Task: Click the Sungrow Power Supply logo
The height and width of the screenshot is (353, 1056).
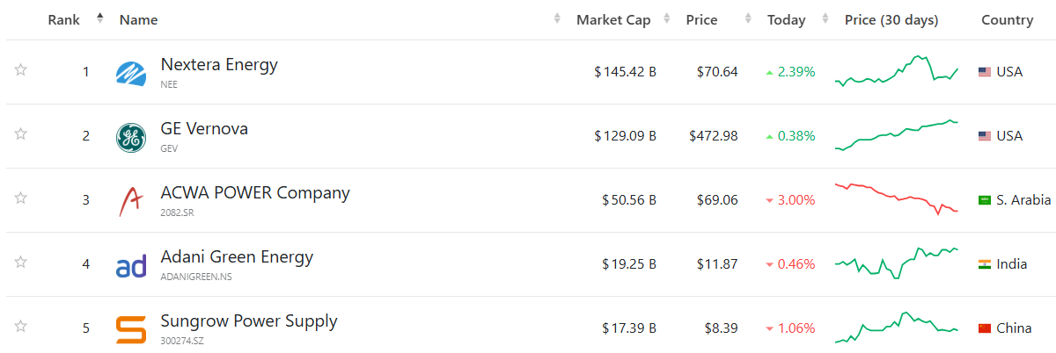Action: 131,329
